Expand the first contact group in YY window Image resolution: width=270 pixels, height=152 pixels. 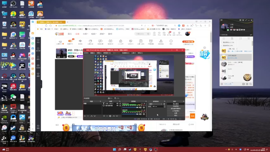tap(222, 43)
